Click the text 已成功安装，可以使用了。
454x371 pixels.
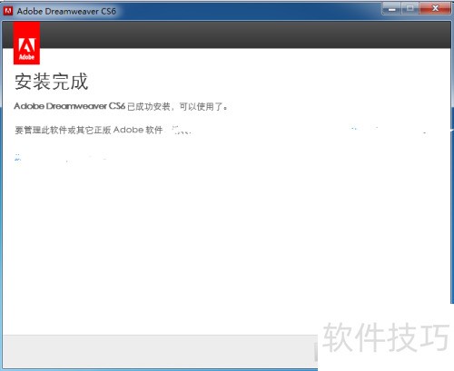coord(178,106)
